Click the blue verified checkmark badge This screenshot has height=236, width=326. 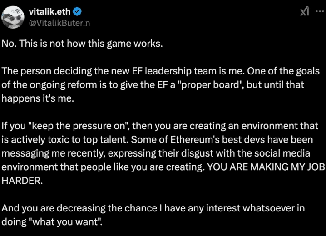[77, 11]
